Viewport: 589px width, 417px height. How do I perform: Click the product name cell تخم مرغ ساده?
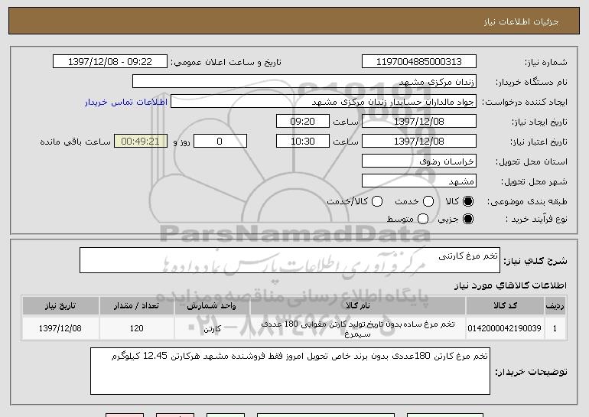[x=358, y=328]
